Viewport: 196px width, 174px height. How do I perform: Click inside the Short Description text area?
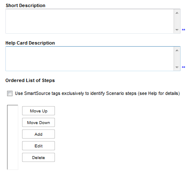tap(89, 21)
